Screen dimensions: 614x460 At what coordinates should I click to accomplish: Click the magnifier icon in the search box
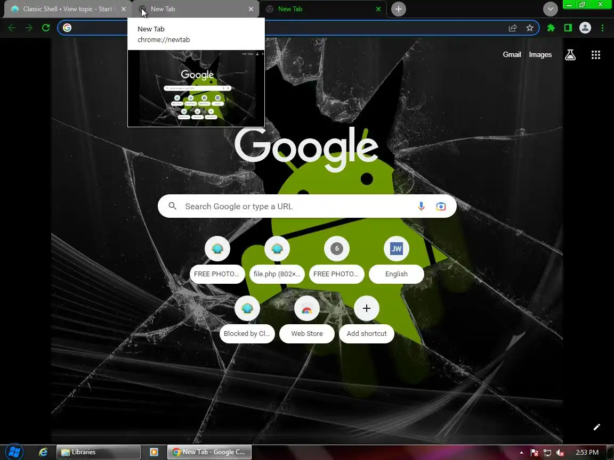pos(172,206)
